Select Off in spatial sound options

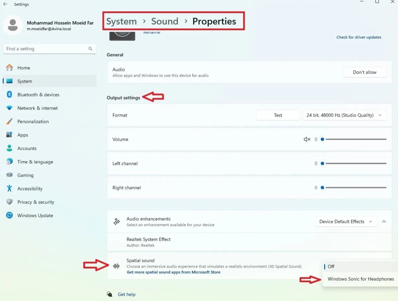click(331, 266)
